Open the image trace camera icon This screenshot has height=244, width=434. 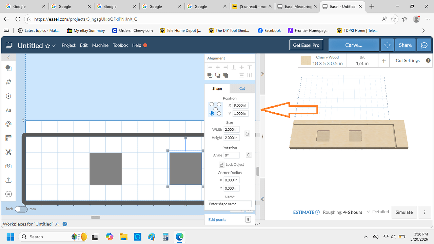[8, 166]
